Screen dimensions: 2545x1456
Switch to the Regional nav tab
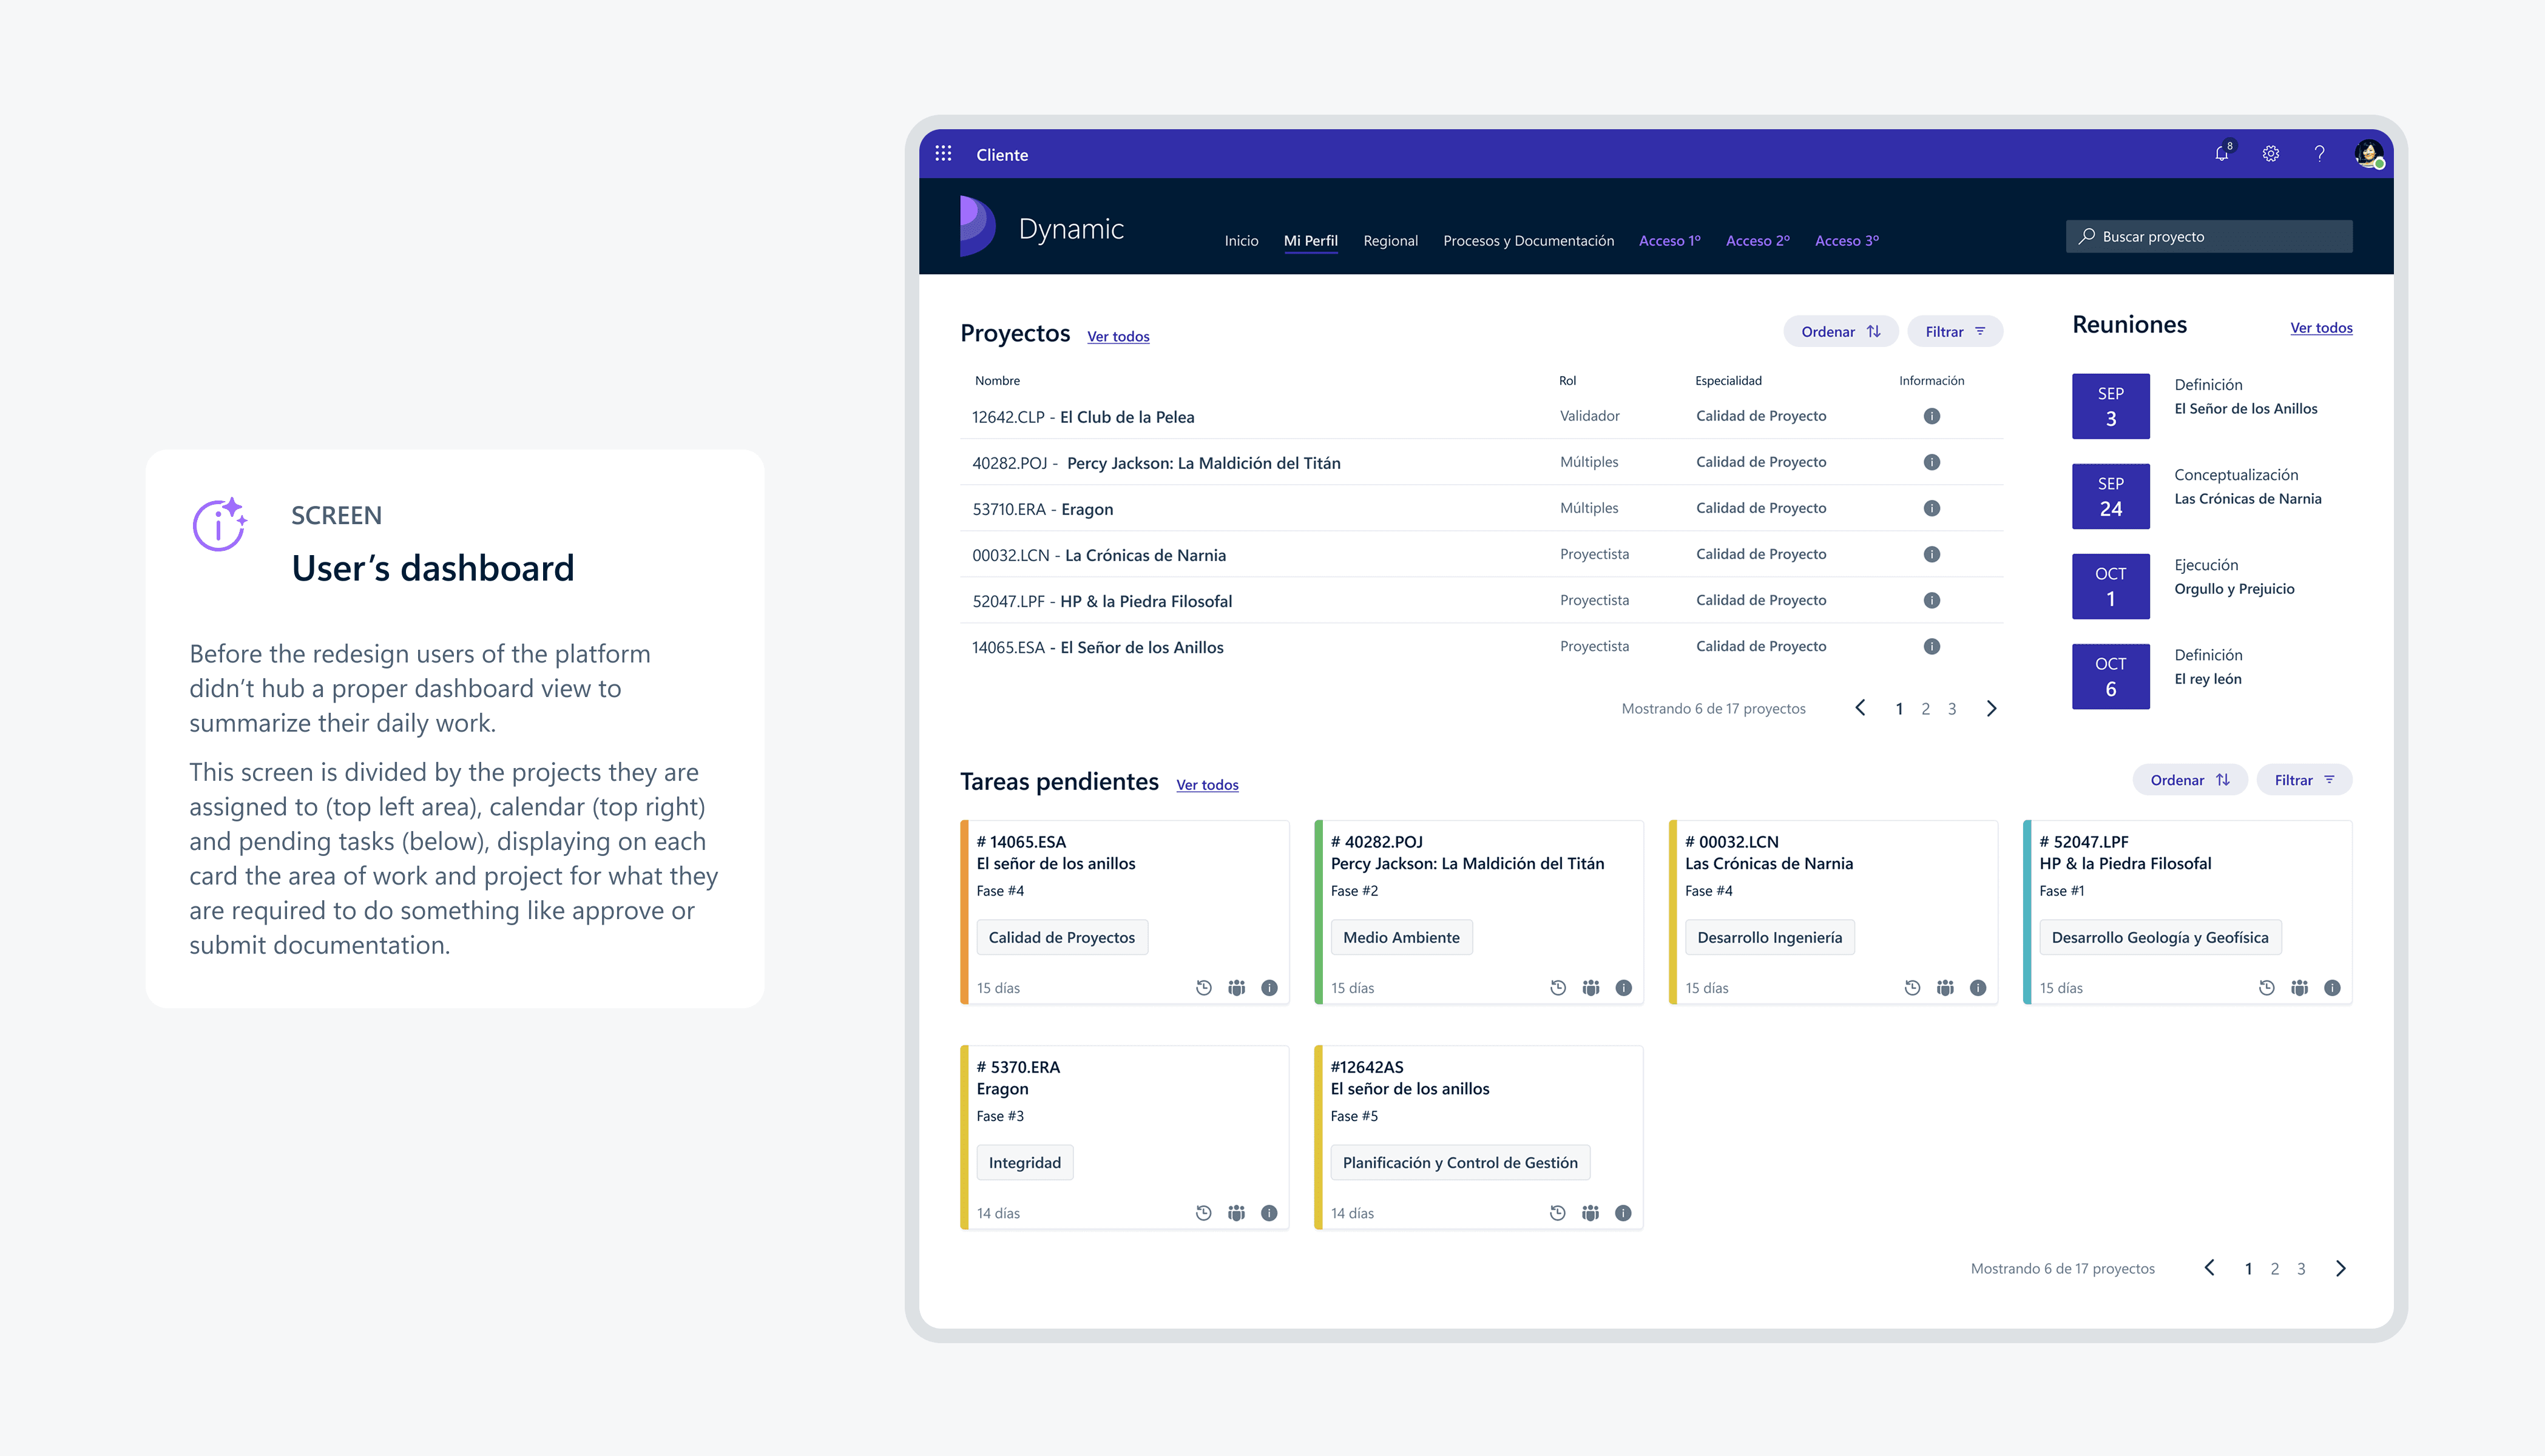coord(1390,241)
